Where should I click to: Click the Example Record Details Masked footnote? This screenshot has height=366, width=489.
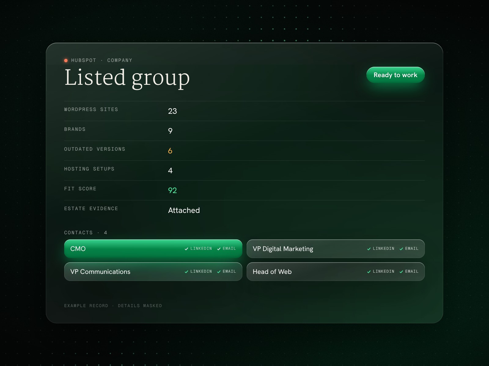tap(113, 306)
